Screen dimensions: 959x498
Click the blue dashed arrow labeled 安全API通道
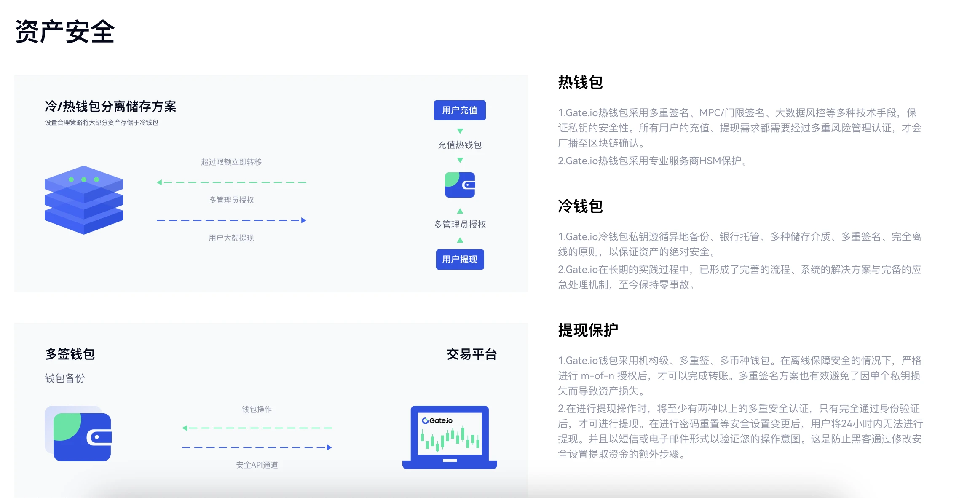(256, 447)
